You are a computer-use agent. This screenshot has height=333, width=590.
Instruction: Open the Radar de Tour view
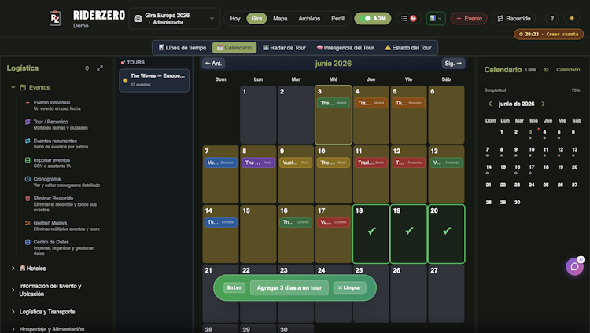click(x=284, y=48)
